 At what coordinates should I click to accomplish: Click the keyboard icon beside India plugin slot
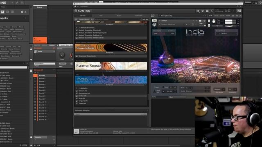pyautogui.click(x=35, y=51)
